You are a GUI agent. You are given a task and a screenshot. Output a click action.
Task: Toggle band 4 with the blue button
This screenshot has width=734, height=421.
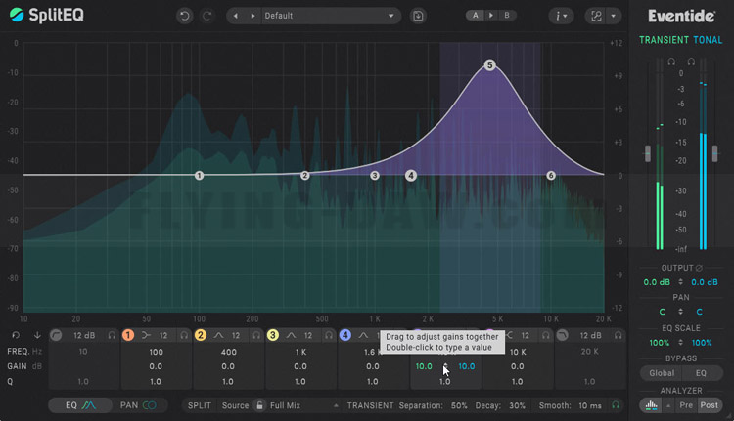click(345, 335)
